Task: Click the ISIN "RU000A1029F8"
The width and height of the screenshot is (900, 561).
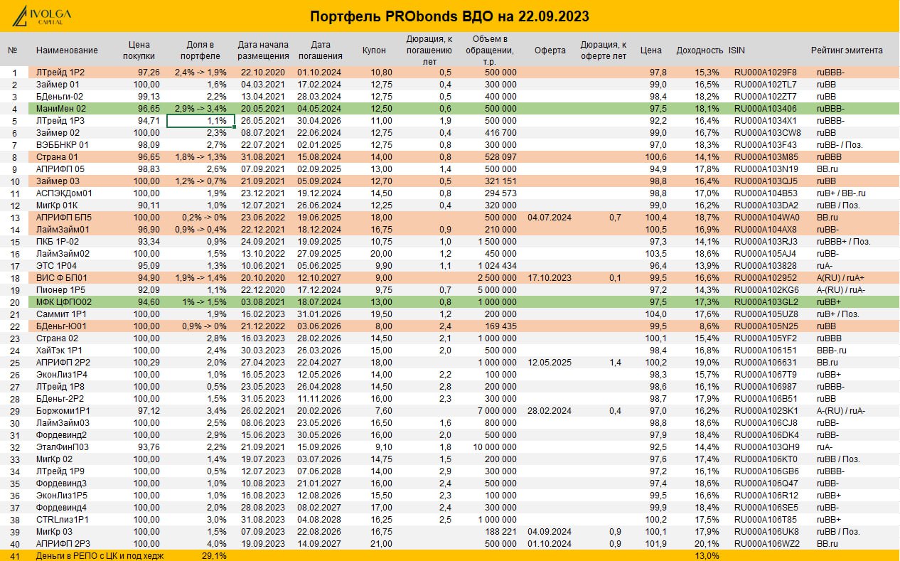Action: pyautogui.click(x=765, y=73)
